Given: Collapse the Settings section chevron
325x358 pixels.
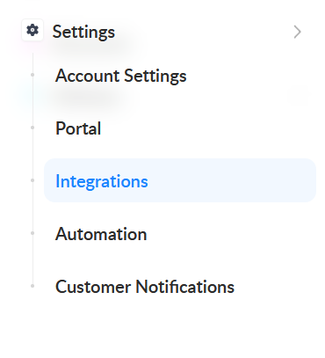Looking at the screenshot, I should pyautogui.click(x=297, y=32).
